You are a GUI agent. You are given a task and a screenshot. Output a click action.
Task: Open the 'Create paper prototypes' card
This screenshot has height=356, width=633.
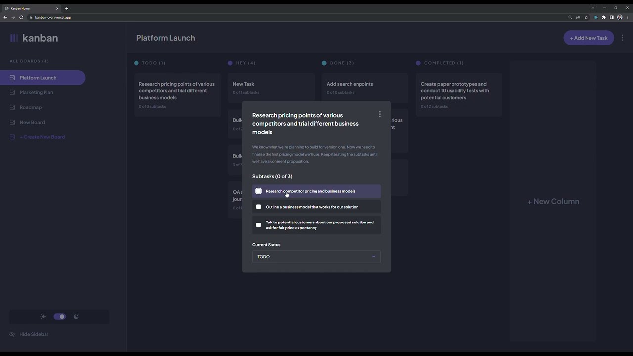pos(459,94)
